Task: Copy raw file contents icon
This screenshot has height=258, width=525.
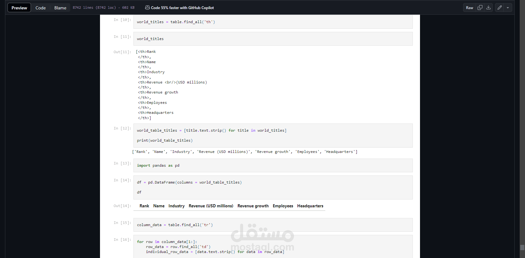Action: coord(480,8)
